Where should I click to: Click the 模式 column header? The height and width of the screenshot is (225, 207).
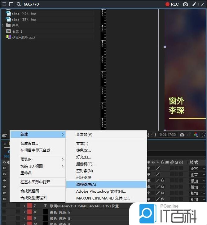pos(194,162)
